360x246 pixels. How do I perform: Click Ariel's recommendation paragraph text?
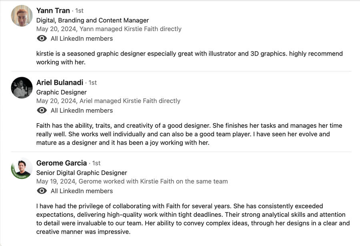coord(189,134)
